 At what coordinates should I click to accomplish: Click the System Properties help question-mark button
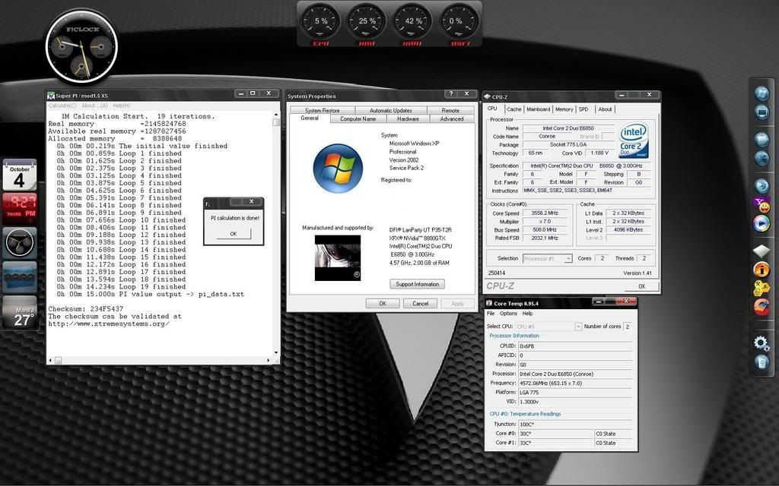451,93
